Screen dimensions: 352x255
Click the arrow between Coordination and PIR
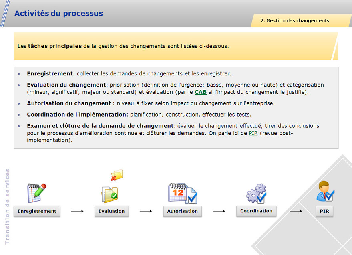click(x=296, y=211)
